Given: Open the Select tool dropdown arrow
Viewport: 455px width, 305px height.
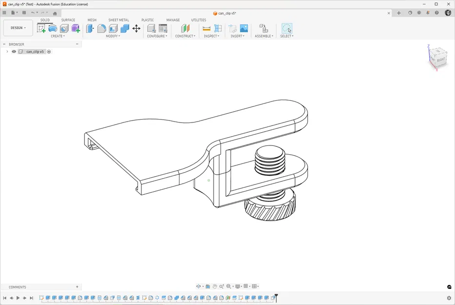Looking at the screenshot, I should pyautogui.click(x=292, y=36).
